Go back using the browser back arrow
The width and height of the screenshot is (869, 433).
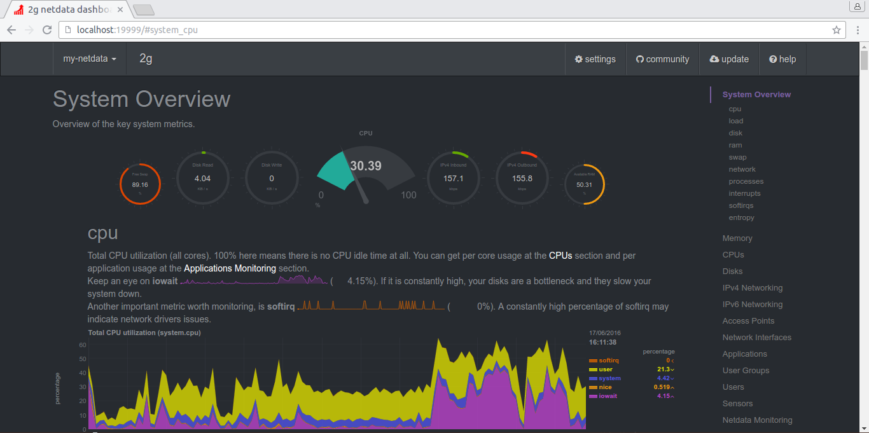[x=11, y=30]
